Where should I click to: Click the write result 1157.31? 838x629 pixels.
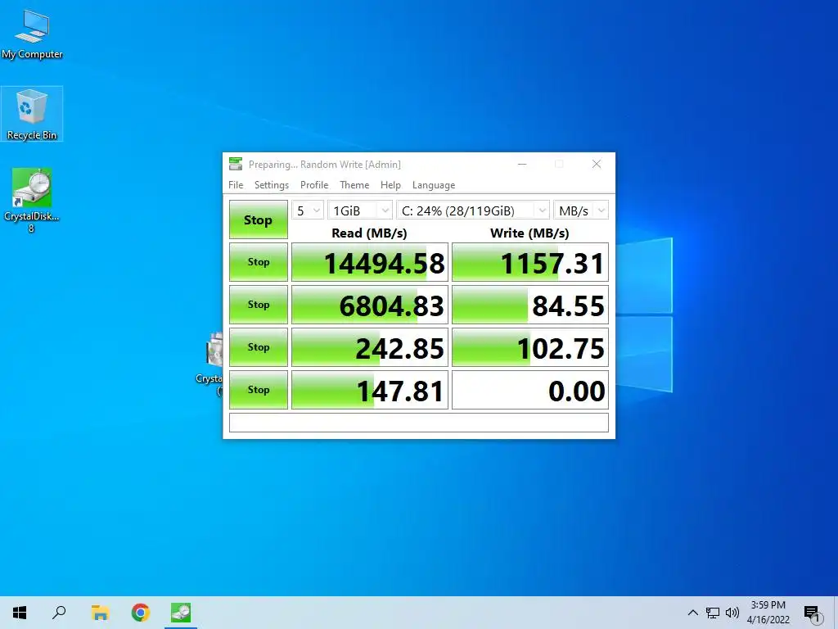530,262
